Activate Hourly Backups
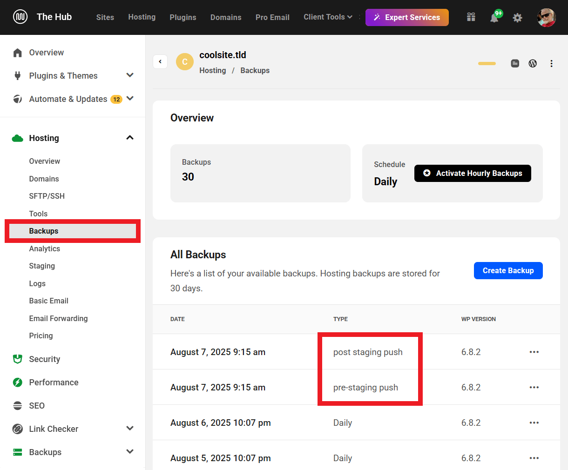This screenshot has height=470, width=568. (473, 173)
